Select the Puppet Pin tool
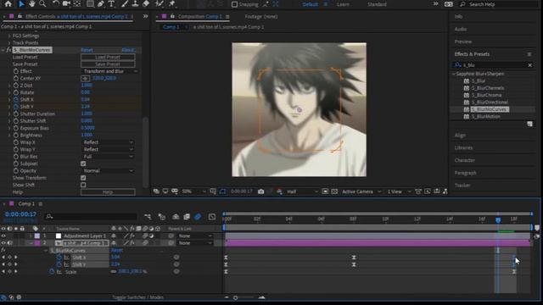 point(171,3)
